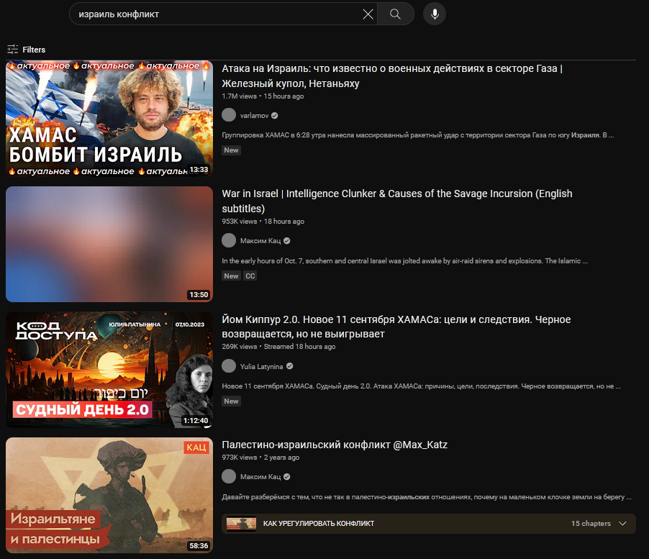
Task: Click New badge under Йом Киппур video
Action: (232, 401)
